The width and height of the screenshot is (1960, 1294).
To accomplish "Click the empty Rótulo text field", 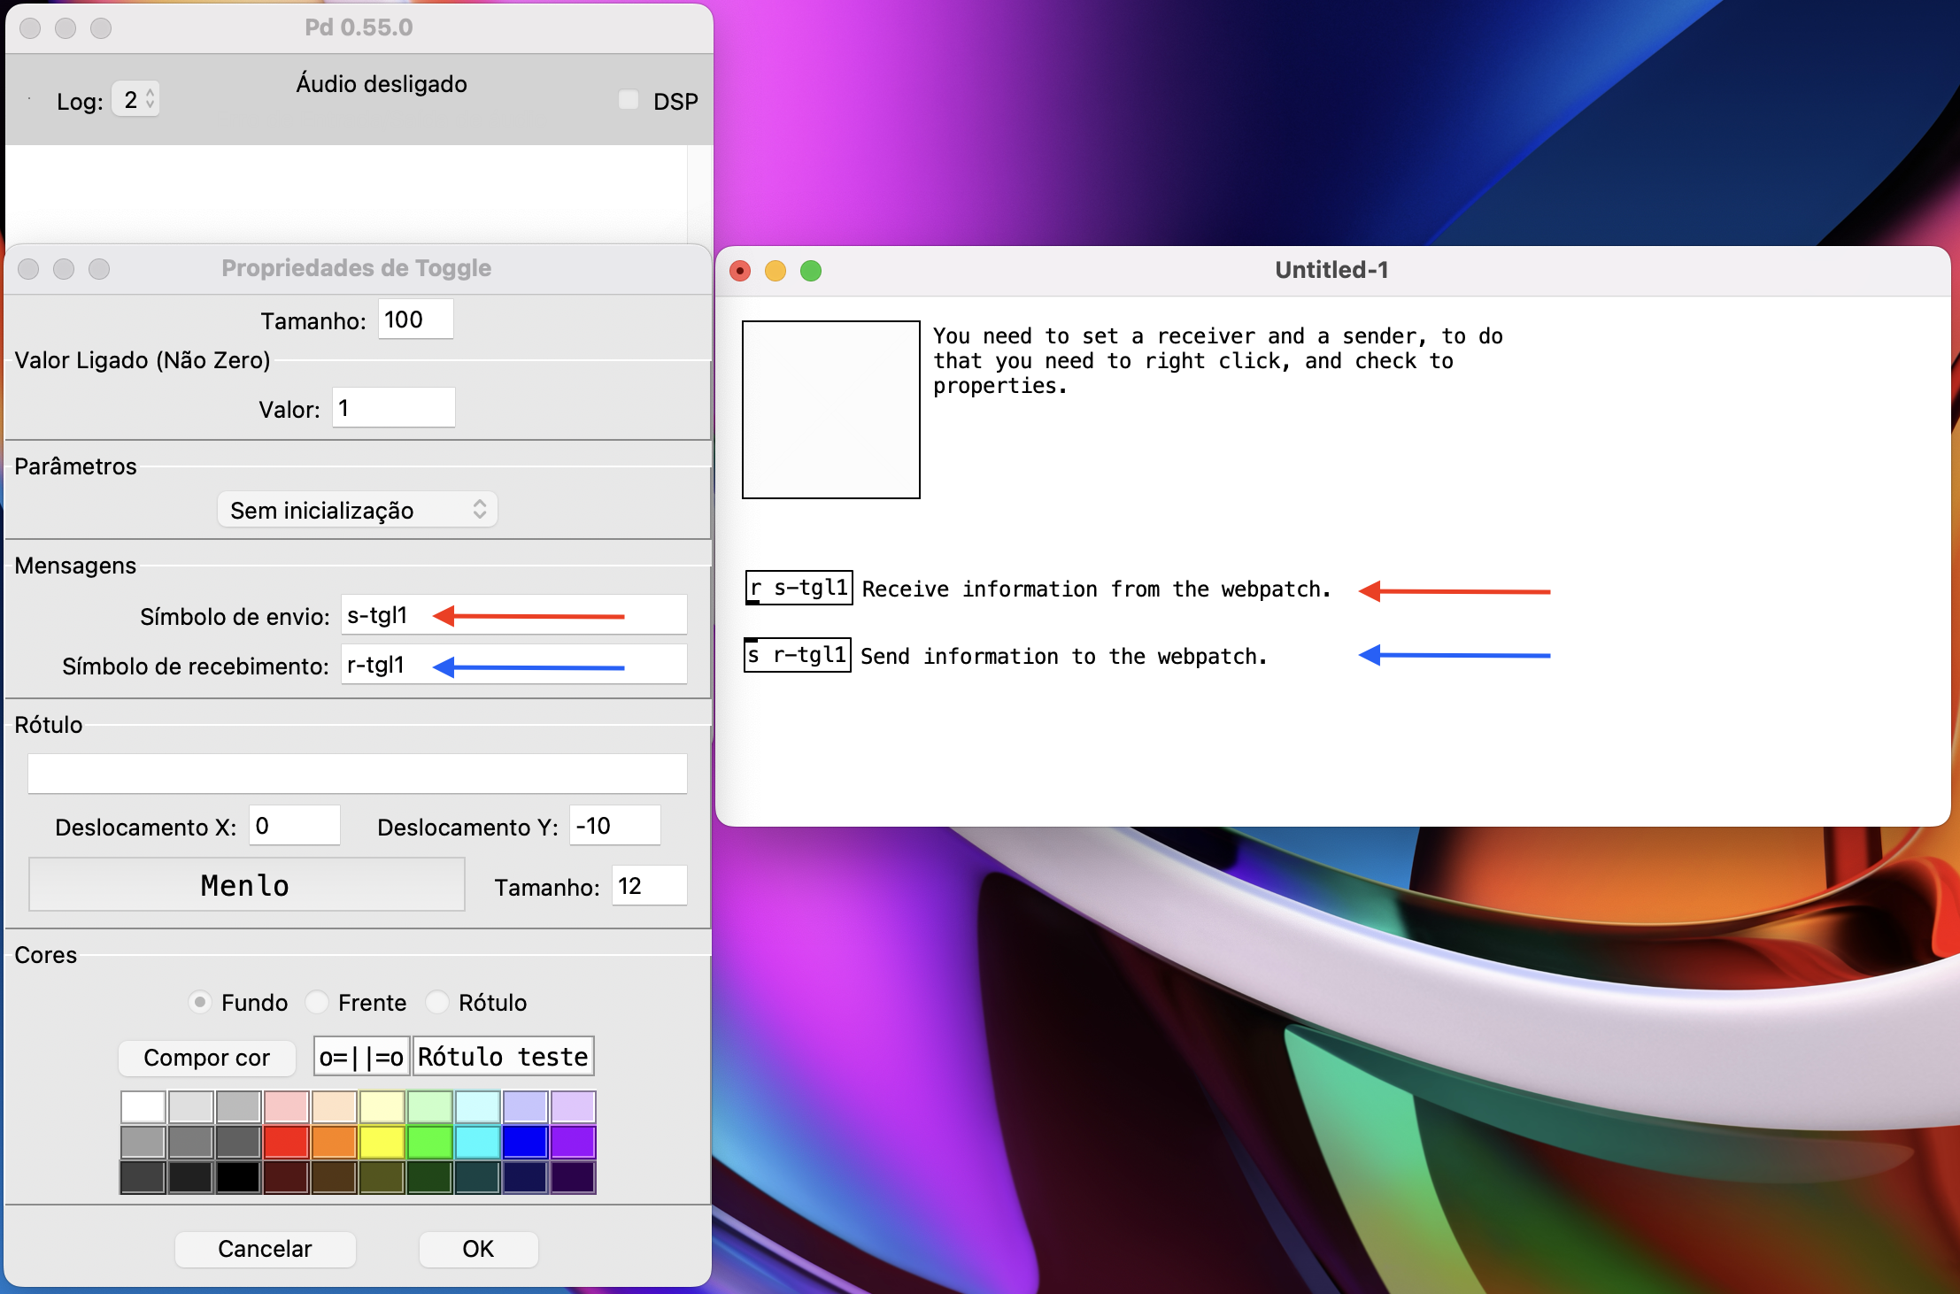I will [x=358, y=774].
